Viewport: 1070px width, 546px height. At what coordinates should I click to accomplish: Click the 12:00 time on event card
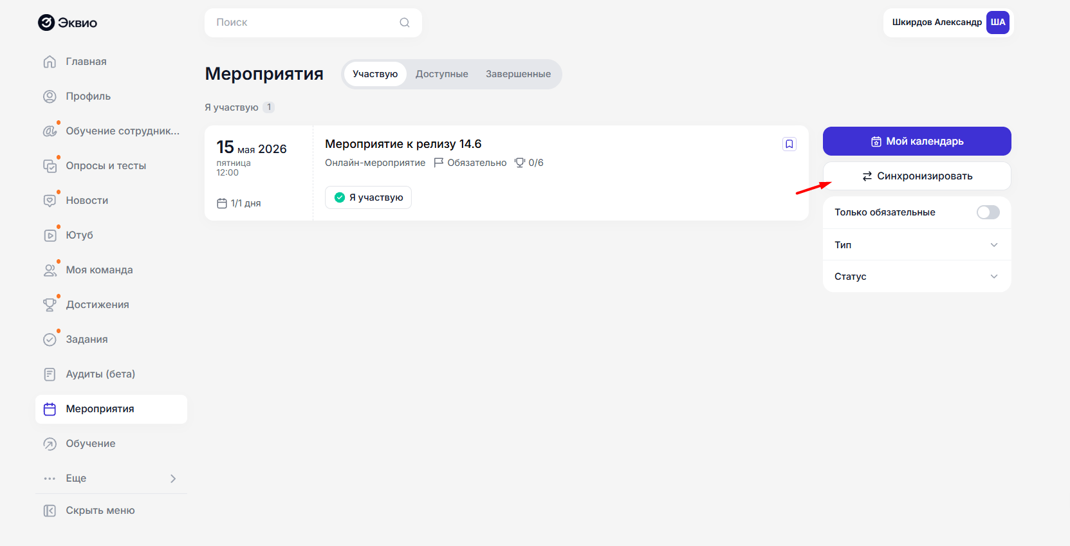coord(227,172)
